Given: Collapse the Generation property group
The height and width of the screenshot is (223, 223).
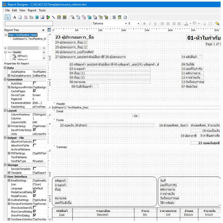Looking at the screenshot, I should 5,80.
